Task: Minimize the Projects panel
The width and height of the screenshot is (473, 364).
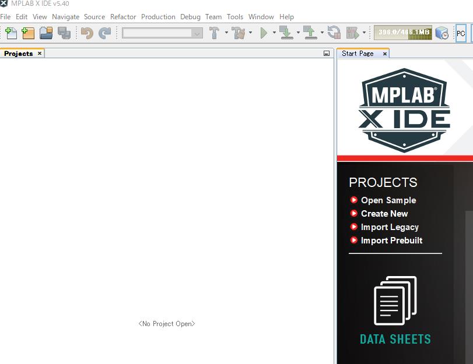Action: (x=327, y=54)
